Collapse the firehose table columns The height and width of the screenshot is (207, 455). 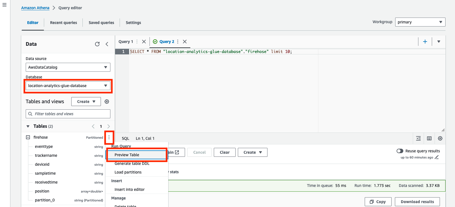tap(28, 137)
